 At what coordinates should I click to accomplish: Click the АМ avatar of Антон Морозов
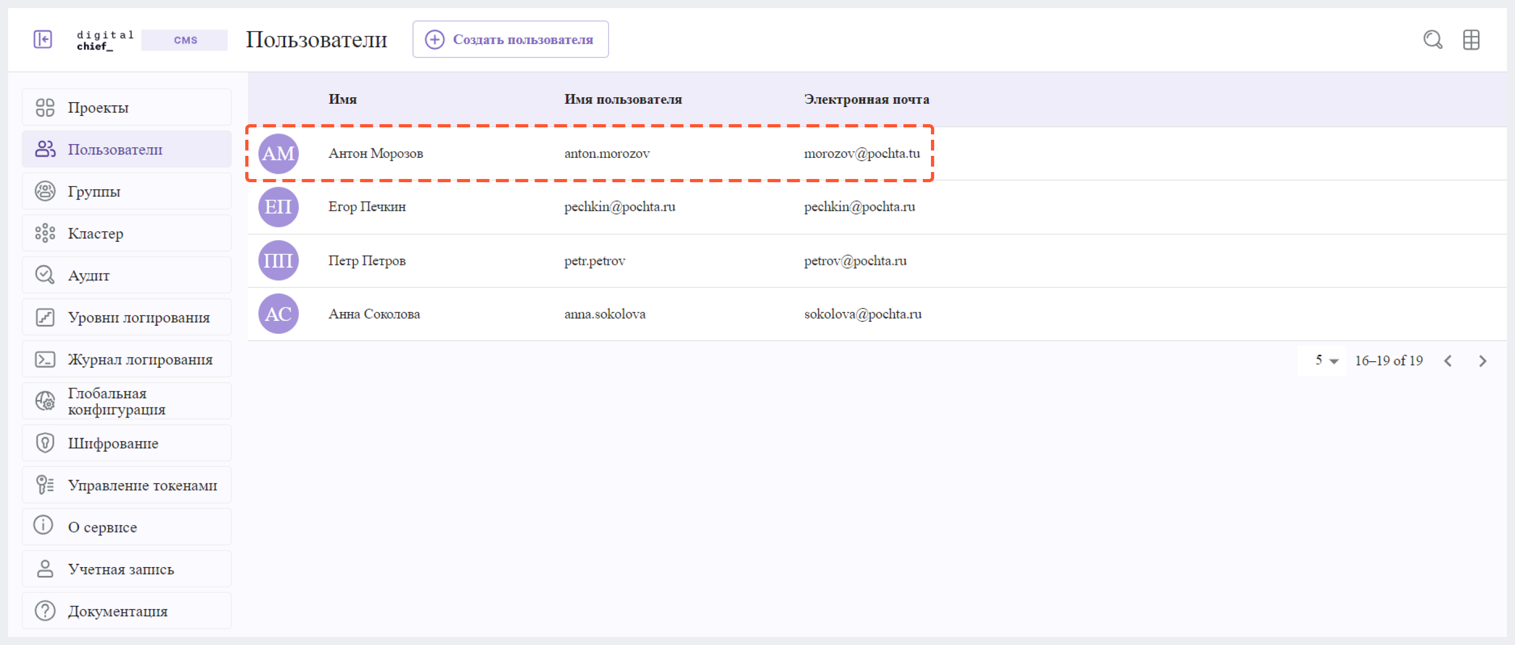[278, 154]
